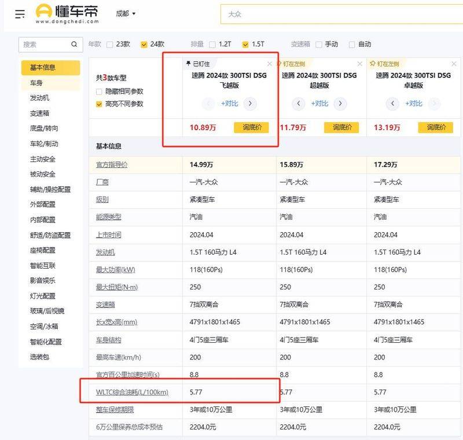463x440 pixels.
Task: Uncheck the 24款 year checkbox
Action: tap(144, 45)
